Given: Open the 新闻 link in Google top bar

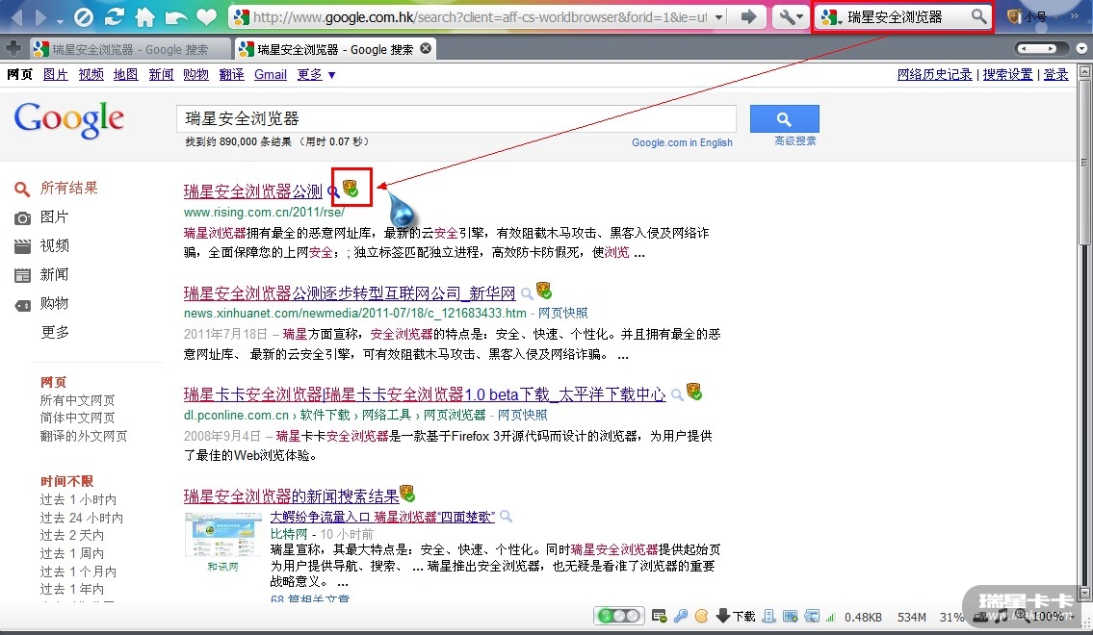Looking at the screenshot, I should (161, 74).
